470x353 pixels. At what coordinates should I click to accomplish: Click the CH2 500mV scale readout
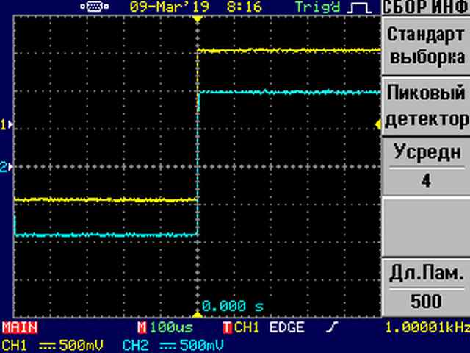[202, 346]
